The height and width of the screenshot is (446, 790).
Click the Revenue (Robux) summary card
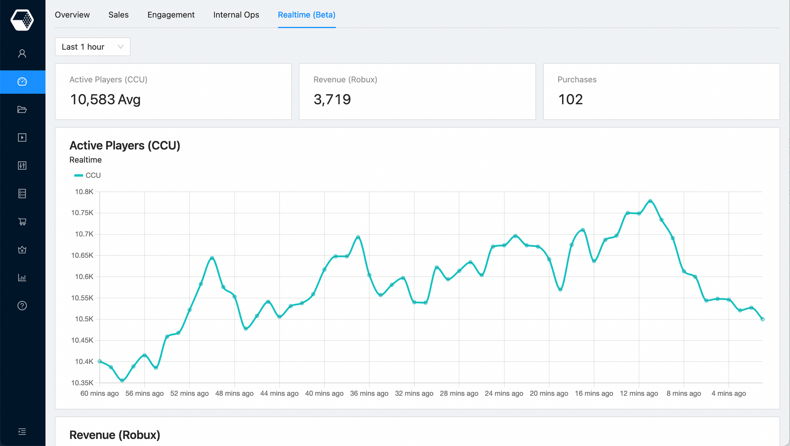[x=417, y=91]
